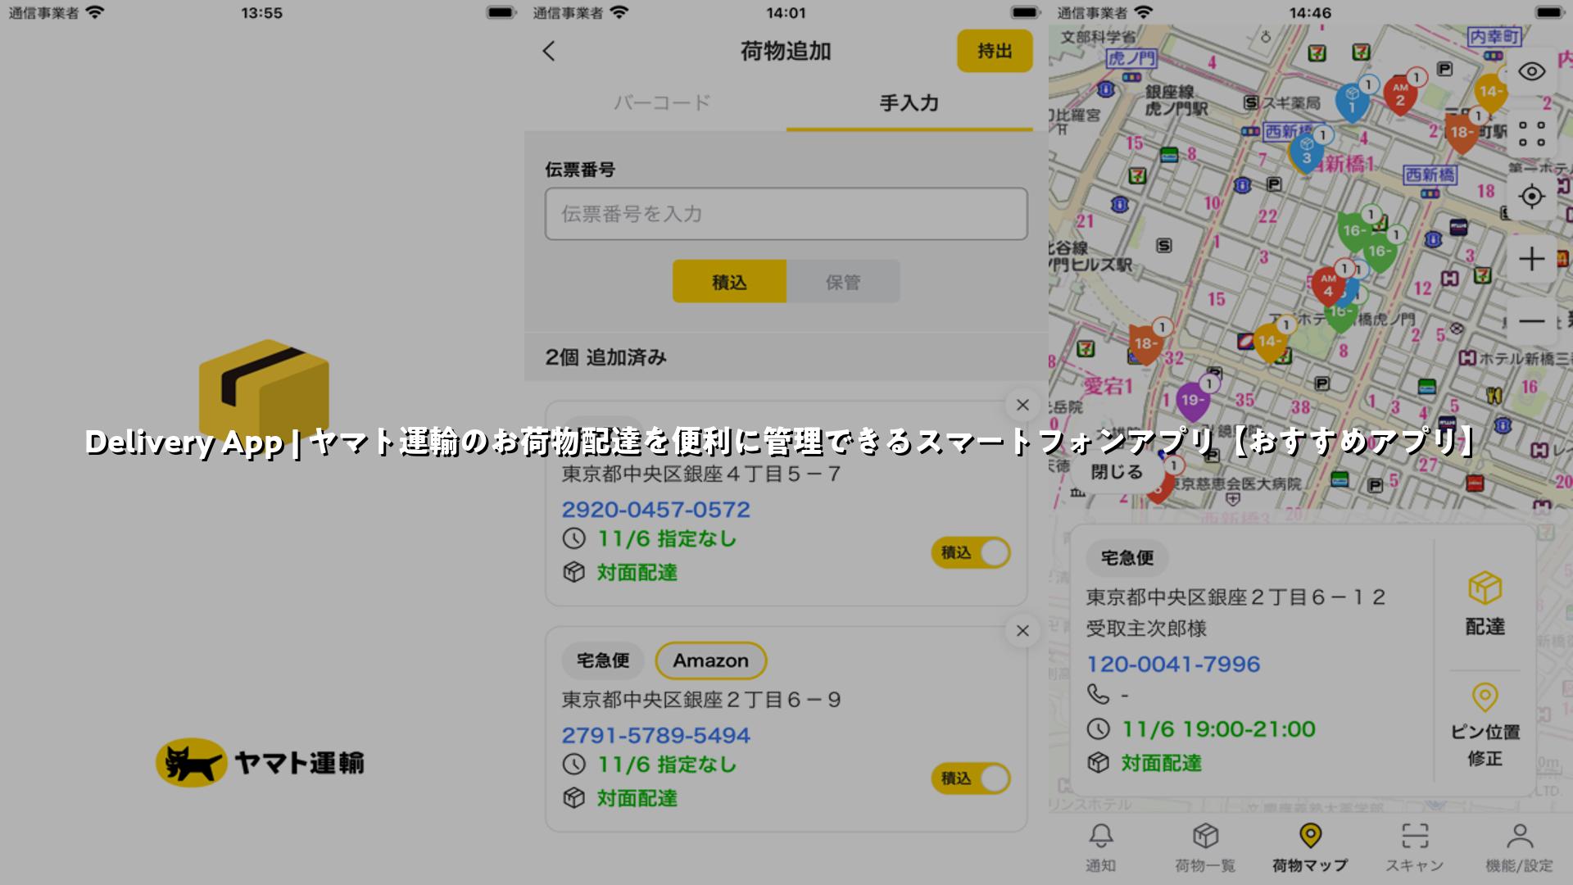Image resolution: width=1573 pixels, height=885 pixels.
Task: Tap the '2個 追加済み' text
Action: pos(606,357)
